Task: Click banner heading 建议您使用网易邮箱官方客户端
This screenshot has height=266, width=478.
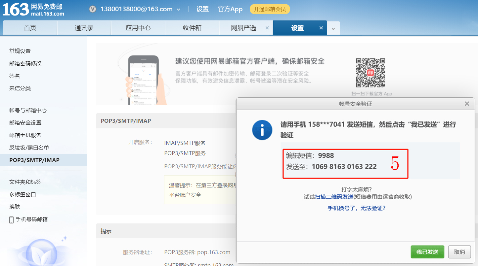Action: point(250,61)
